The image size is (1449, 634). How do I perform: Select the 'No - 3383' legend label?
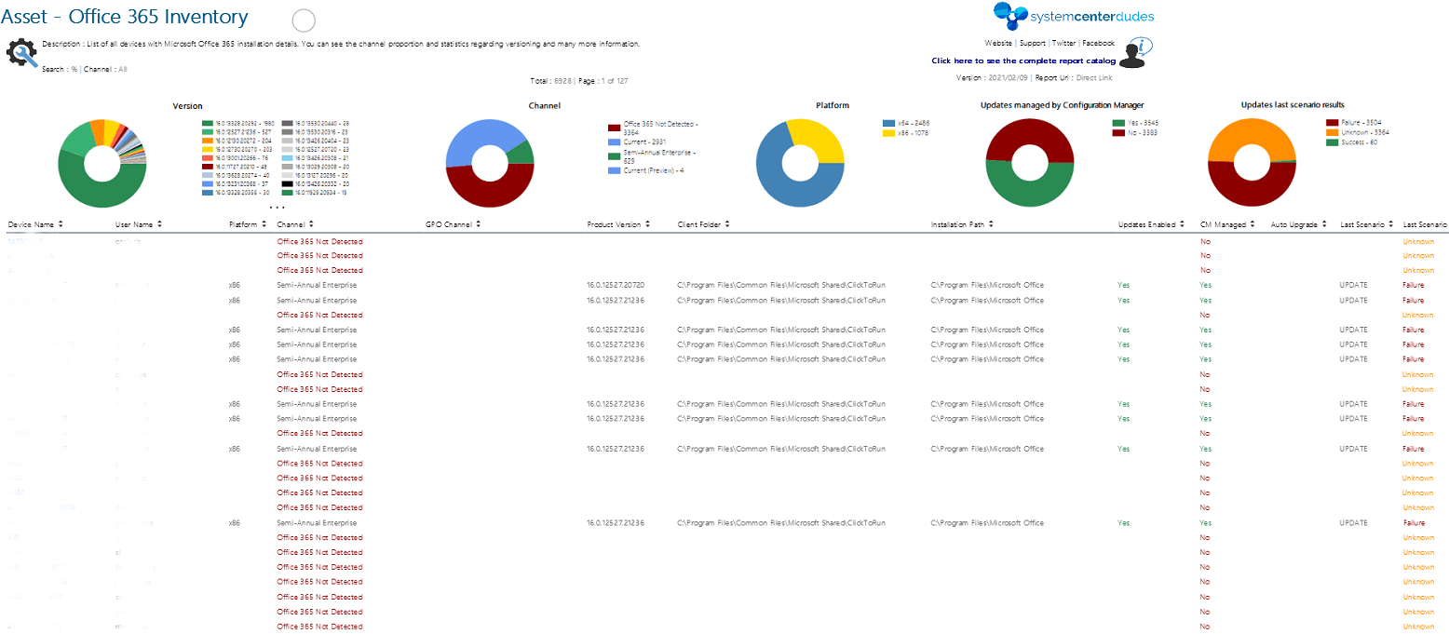click(1143, 133)
